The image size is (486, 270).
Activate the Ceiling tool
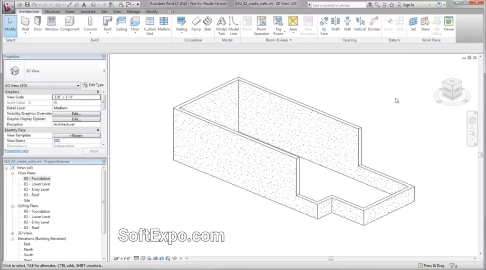tap(121, 24)
